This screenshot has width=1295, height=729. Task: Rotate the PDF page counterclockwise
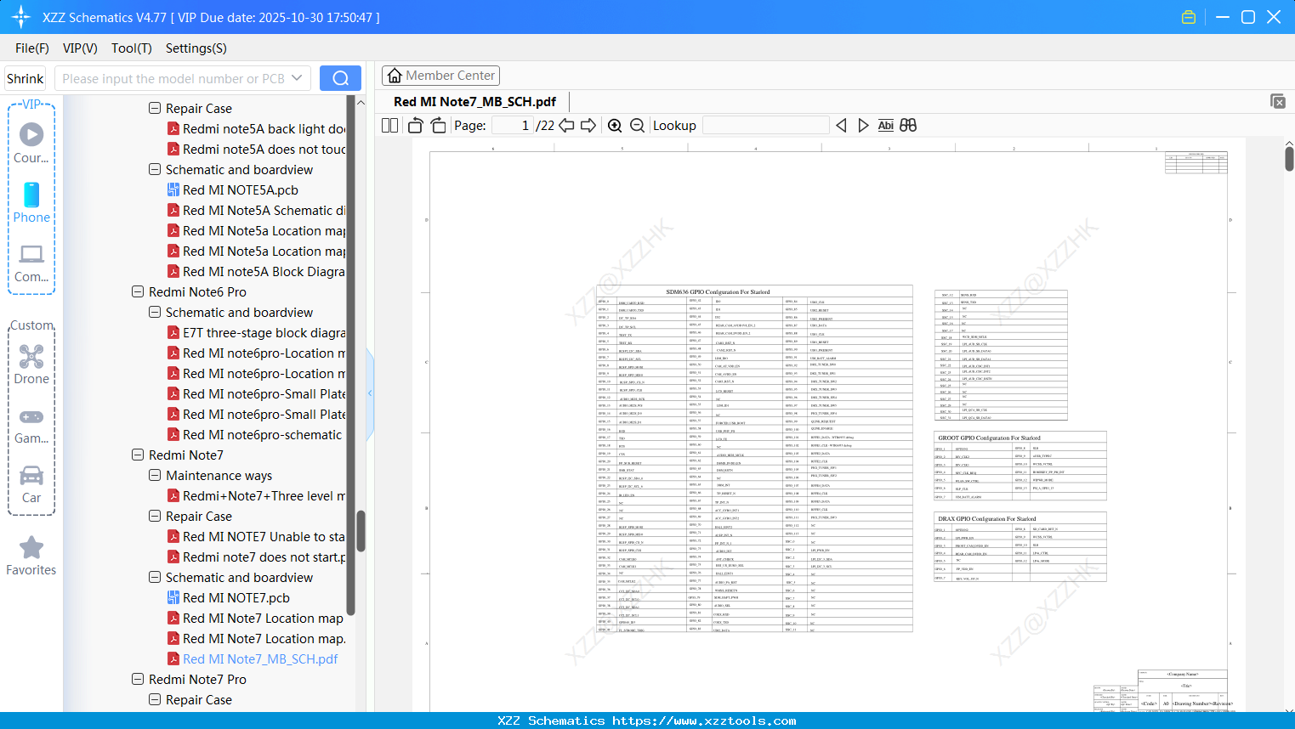[416, 126]
